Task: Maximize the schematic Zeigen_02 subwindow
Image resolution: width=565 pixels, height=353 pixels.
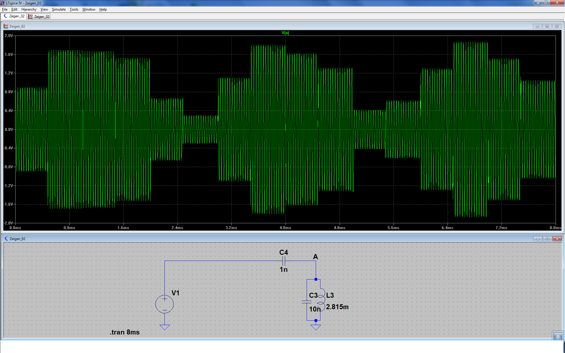Action: pyautogui.click(x=547, y=239)
